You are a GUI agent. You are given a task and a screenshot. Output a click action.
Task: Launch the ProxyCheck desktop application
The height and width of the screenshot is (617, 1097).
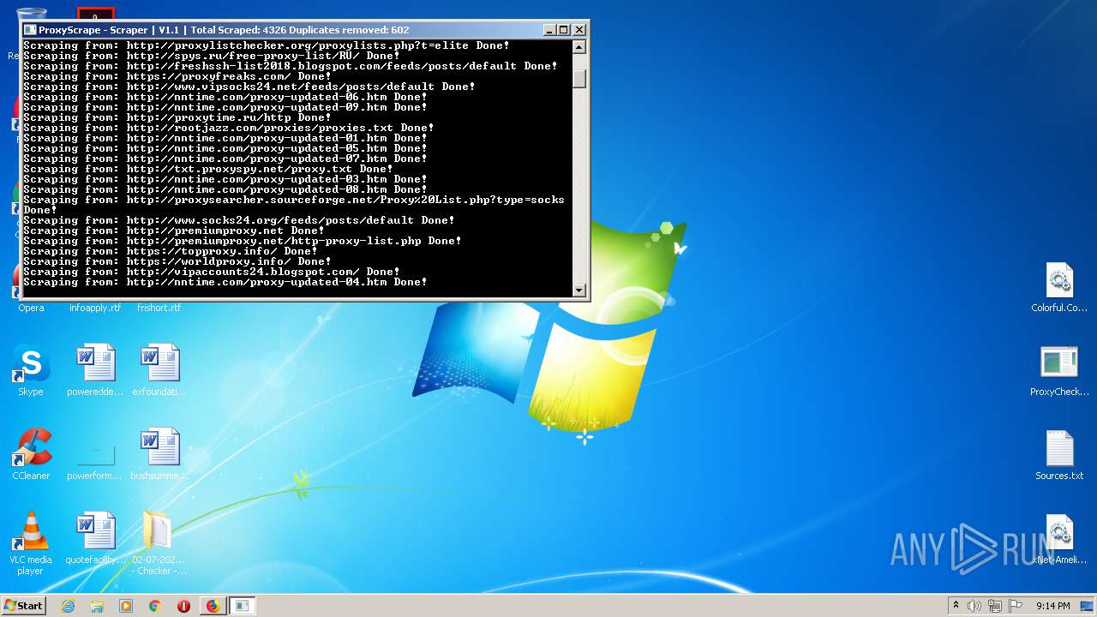[1059, 370]
